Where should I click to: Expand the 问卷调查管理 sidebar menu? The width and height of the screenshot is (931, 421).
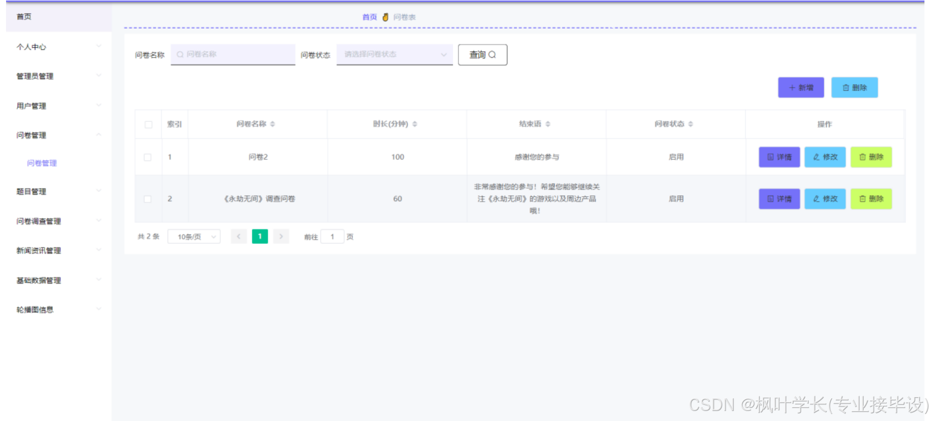click(58, 221)
